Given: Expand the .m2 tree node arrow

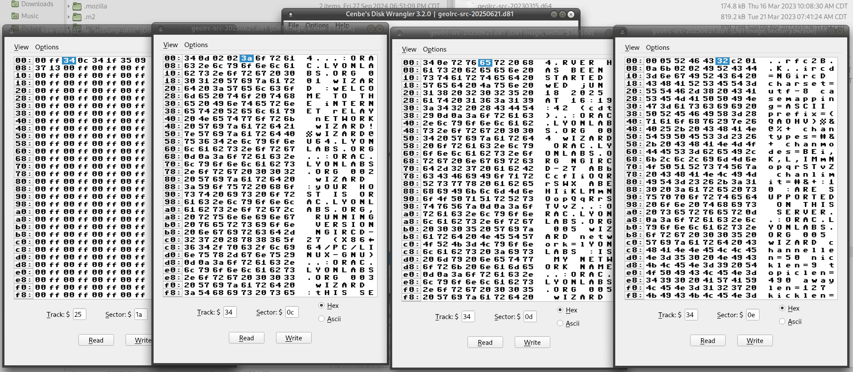Looking at the screenshot, I should click(69, 17).
